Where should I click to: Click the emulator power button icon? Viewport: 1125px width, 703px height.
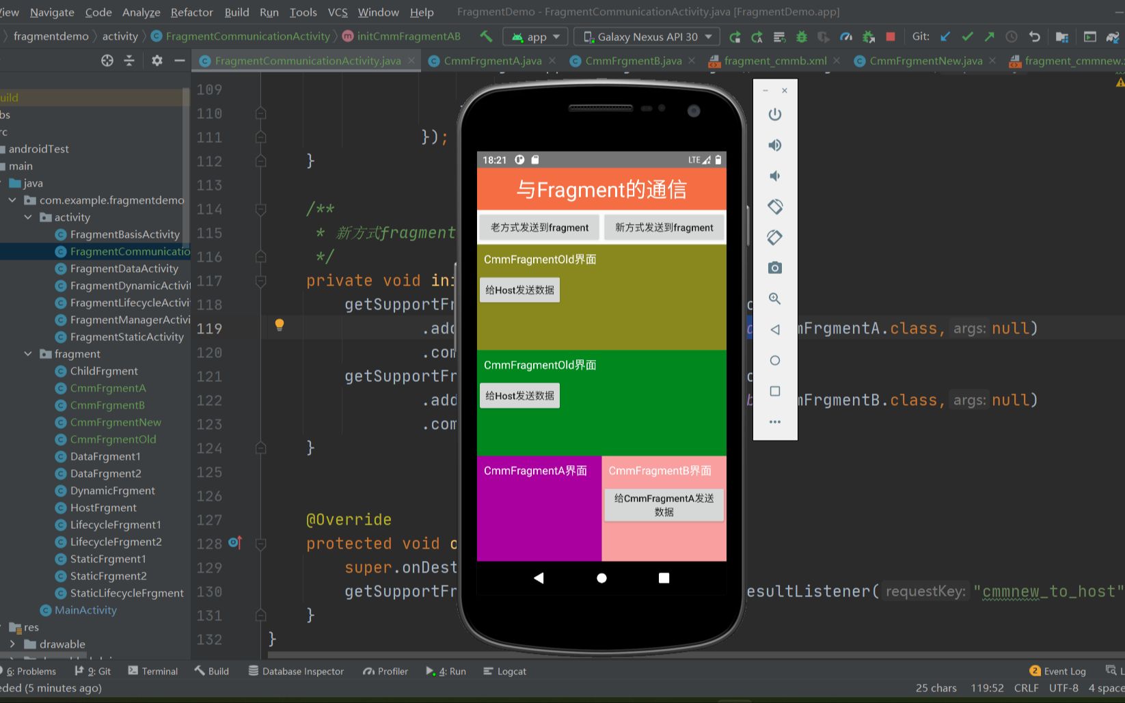click(x=774, y=114)
